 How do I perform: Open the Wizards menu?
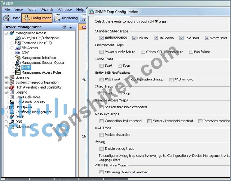tap(47, 10)
